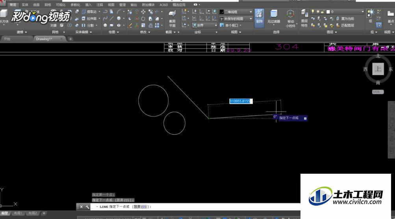Open command line customize wrench icon
The width and height of the screenshot is (395, 219).
tap(87, 207)
